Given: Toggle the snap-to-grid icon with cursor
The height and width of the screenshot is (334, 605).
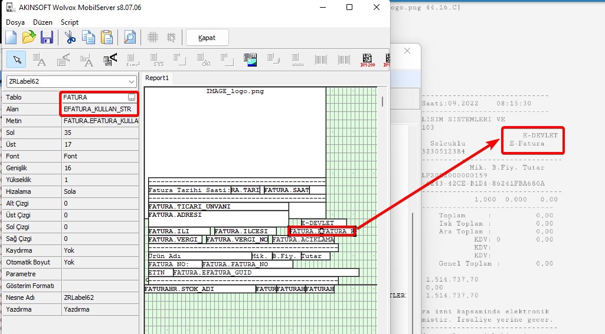Looking at the screenshot, I should tap(171, 37).
